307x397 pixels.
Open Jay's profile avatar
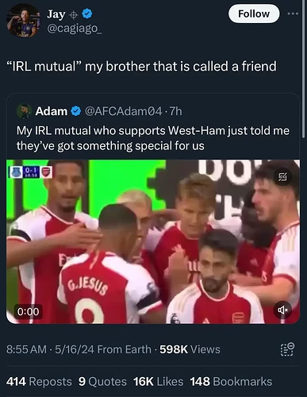pyautogui.click(x=23, y=21)
